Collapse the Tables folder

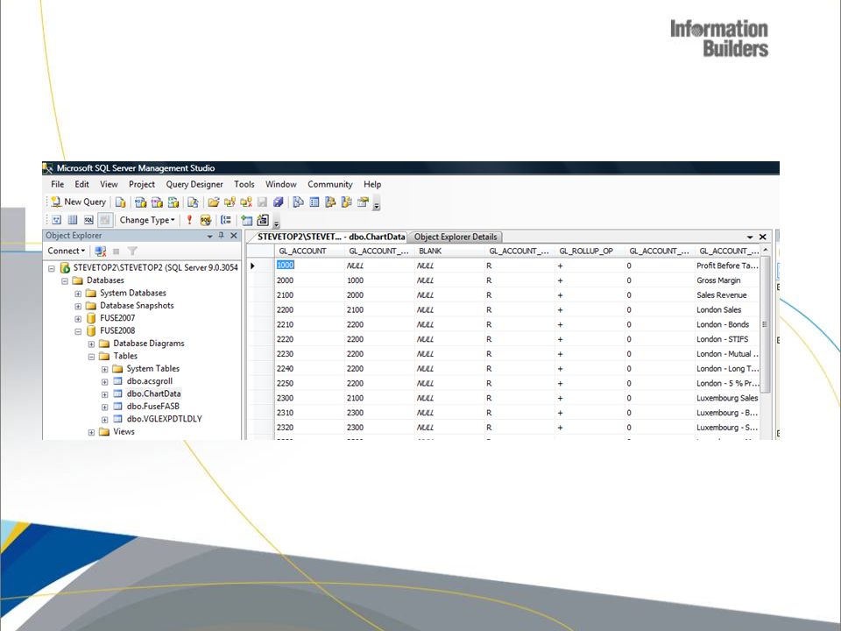pos(92,357)
